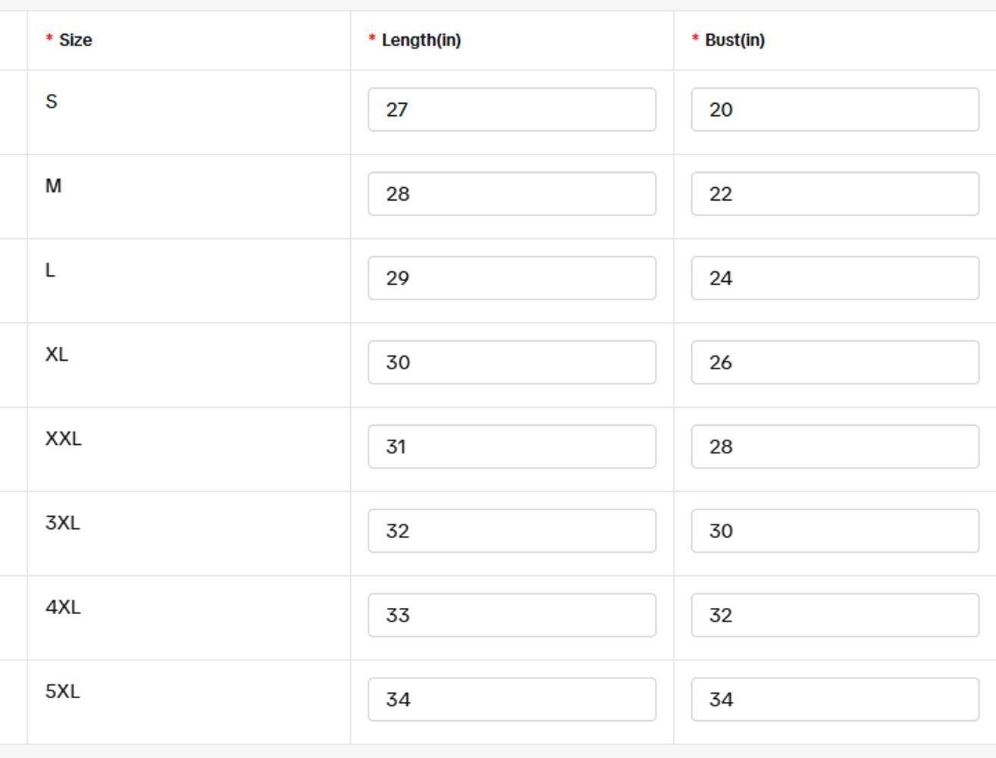Click the Length input for size XL
996x758 pixels.
pos(512,362)
